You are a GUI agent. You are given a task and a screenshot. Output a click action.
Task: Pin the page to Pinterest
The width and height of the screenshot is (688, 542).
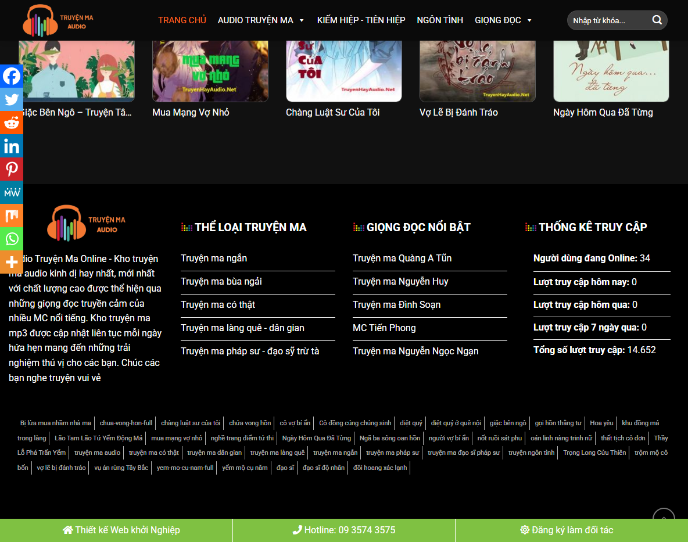click(12, 169)
